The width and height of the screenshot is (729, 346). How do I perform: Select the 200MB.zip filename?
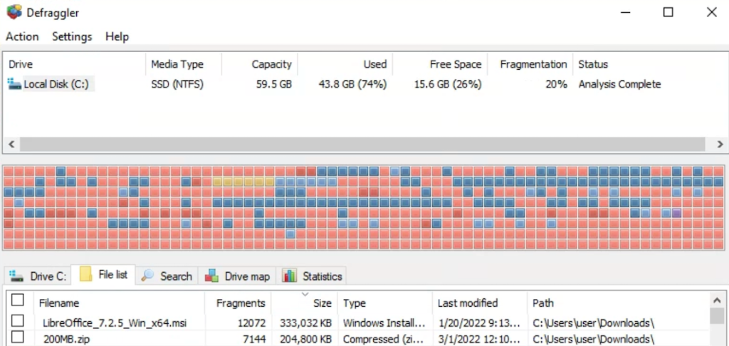pyautogui.click(x=66, y=339)
